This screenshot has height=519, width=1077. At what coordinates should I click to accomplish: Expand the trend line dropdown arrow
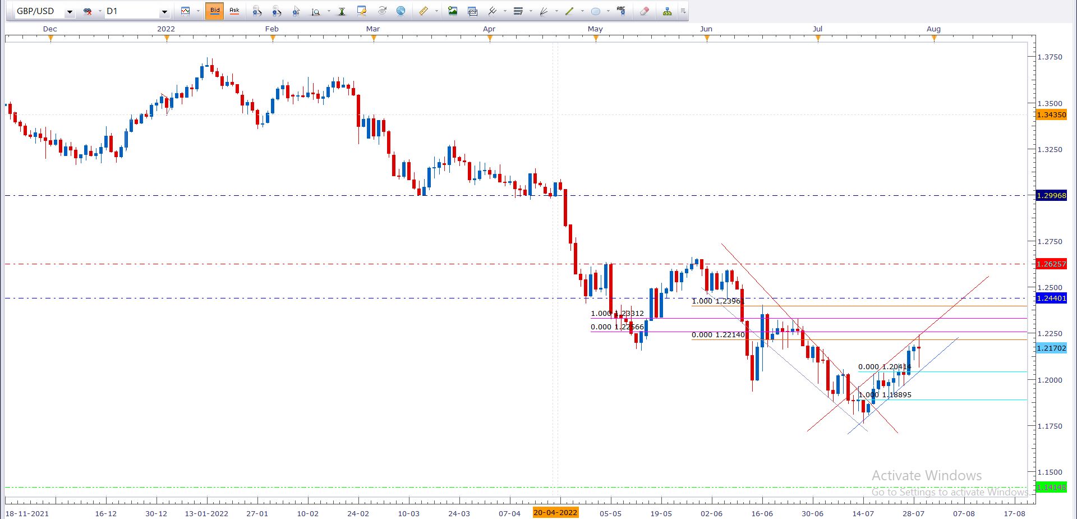coord(582,11)
